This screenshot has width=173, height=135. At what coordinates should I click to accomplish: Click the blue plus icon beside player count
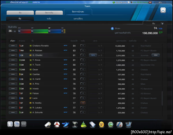(x=112, y=28)
